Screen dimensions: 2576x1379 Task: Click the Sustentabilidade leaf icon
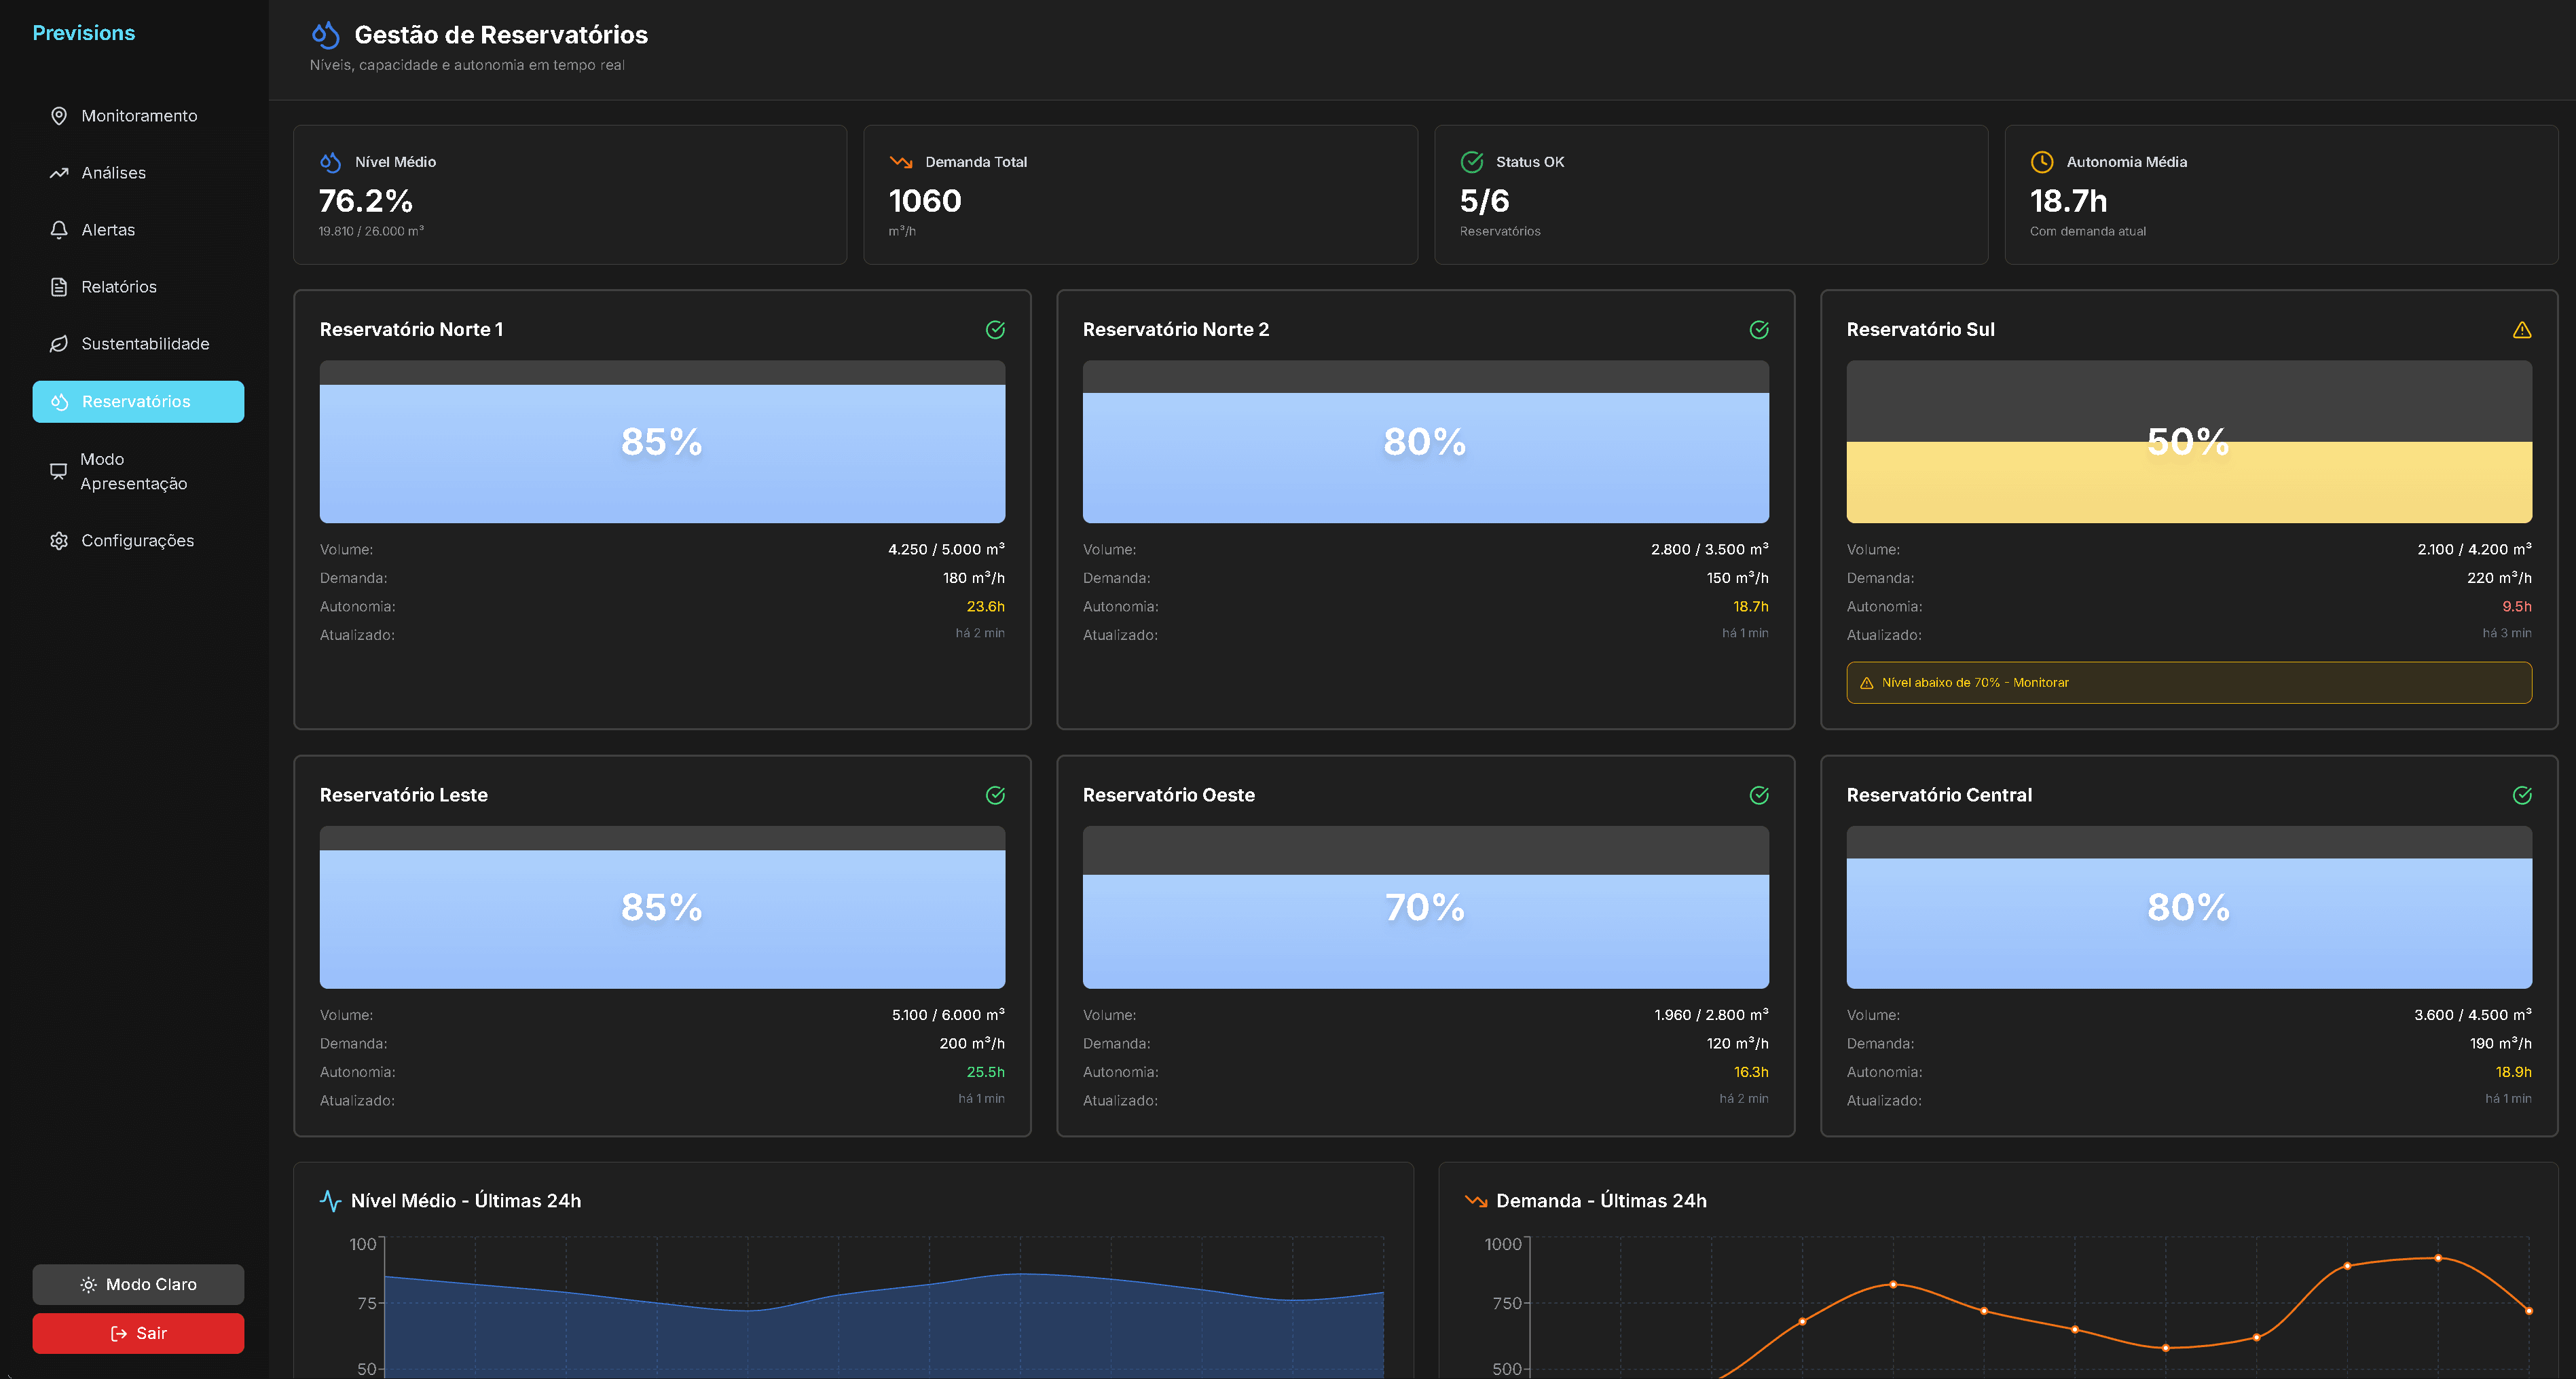coord(59,344)
